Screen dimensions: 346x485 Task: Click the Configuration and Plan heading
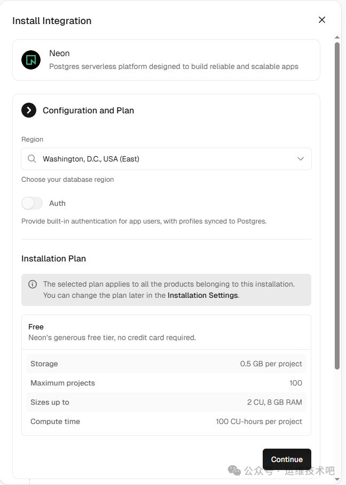point(88,110)
